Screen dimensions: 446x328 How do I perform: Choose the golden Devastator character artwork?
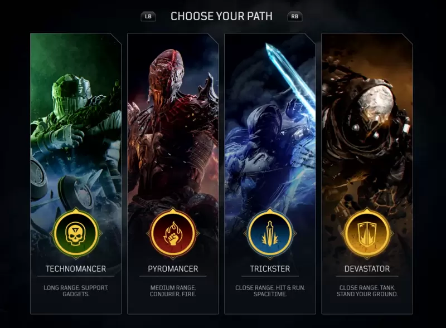[367, 119]
